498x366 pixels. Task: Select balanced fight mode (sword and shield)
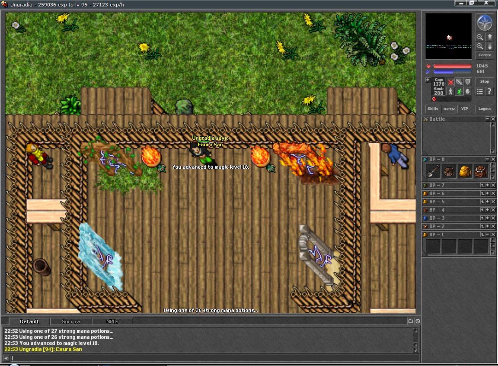point(459,82)
